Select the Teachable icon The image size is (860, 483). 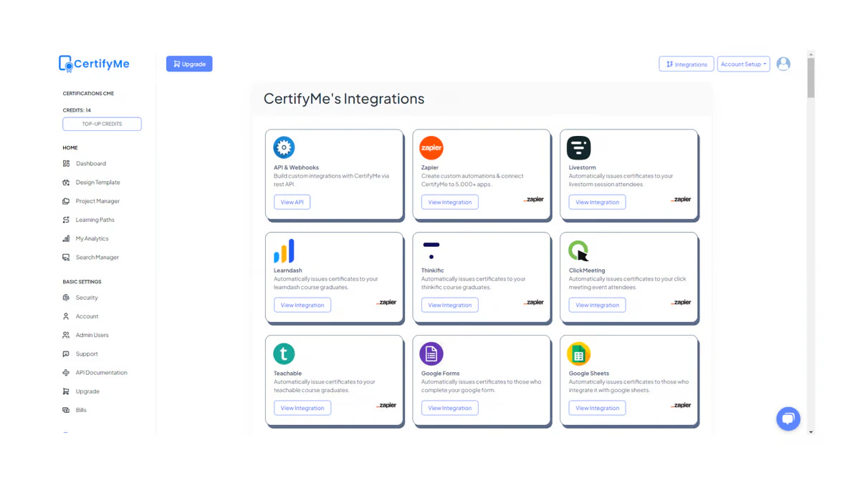(x=283, y=353)
